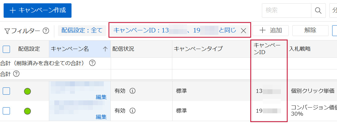Open help icon beside 合計(削除済みを含む全ての合計)

pyautogui.click(x=92, y=63)
